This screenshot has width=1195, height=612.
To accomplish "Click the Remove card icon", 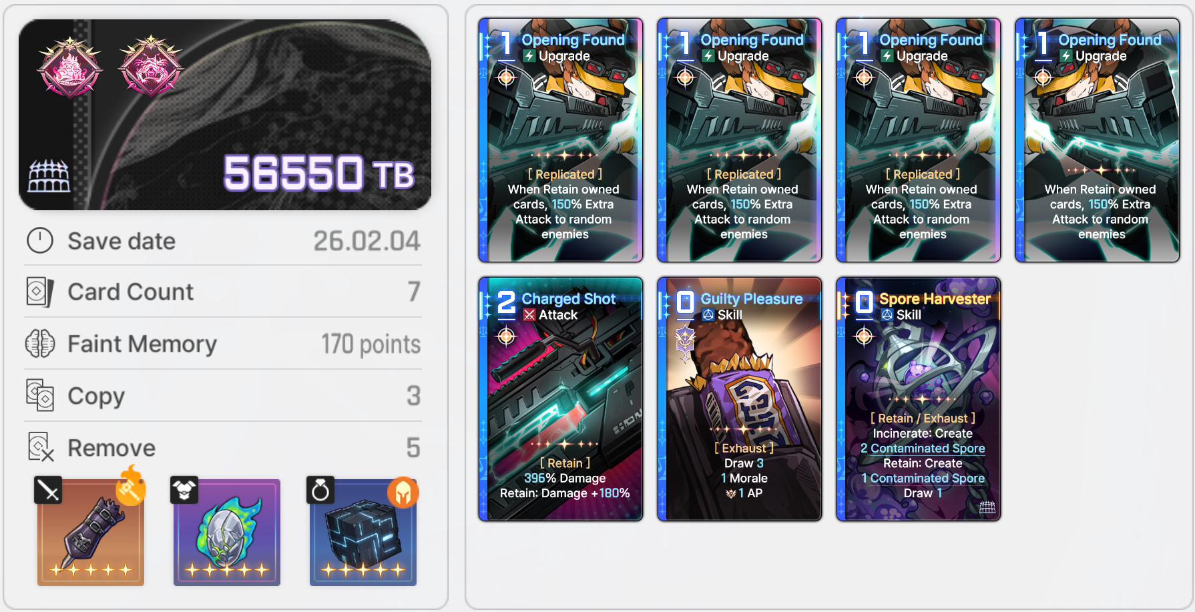I will pos(40,447).
